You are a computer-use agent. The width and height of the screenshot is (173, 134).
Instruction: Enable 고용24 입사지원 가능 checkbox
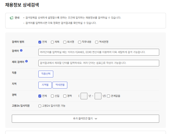pyautogui.click(x=40, y=106)
